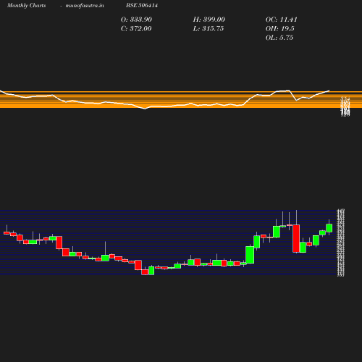
Task: Click the 'Monthly Charts' title text
Action: pos(27,5)
